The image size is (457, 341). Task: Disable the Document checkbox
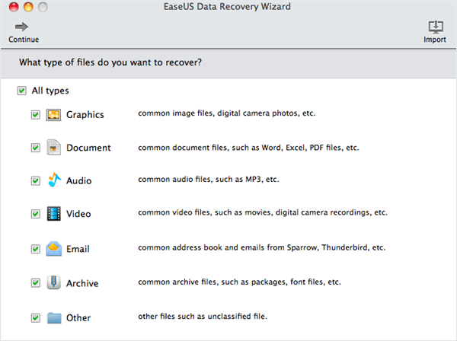(x=36, y=148)
